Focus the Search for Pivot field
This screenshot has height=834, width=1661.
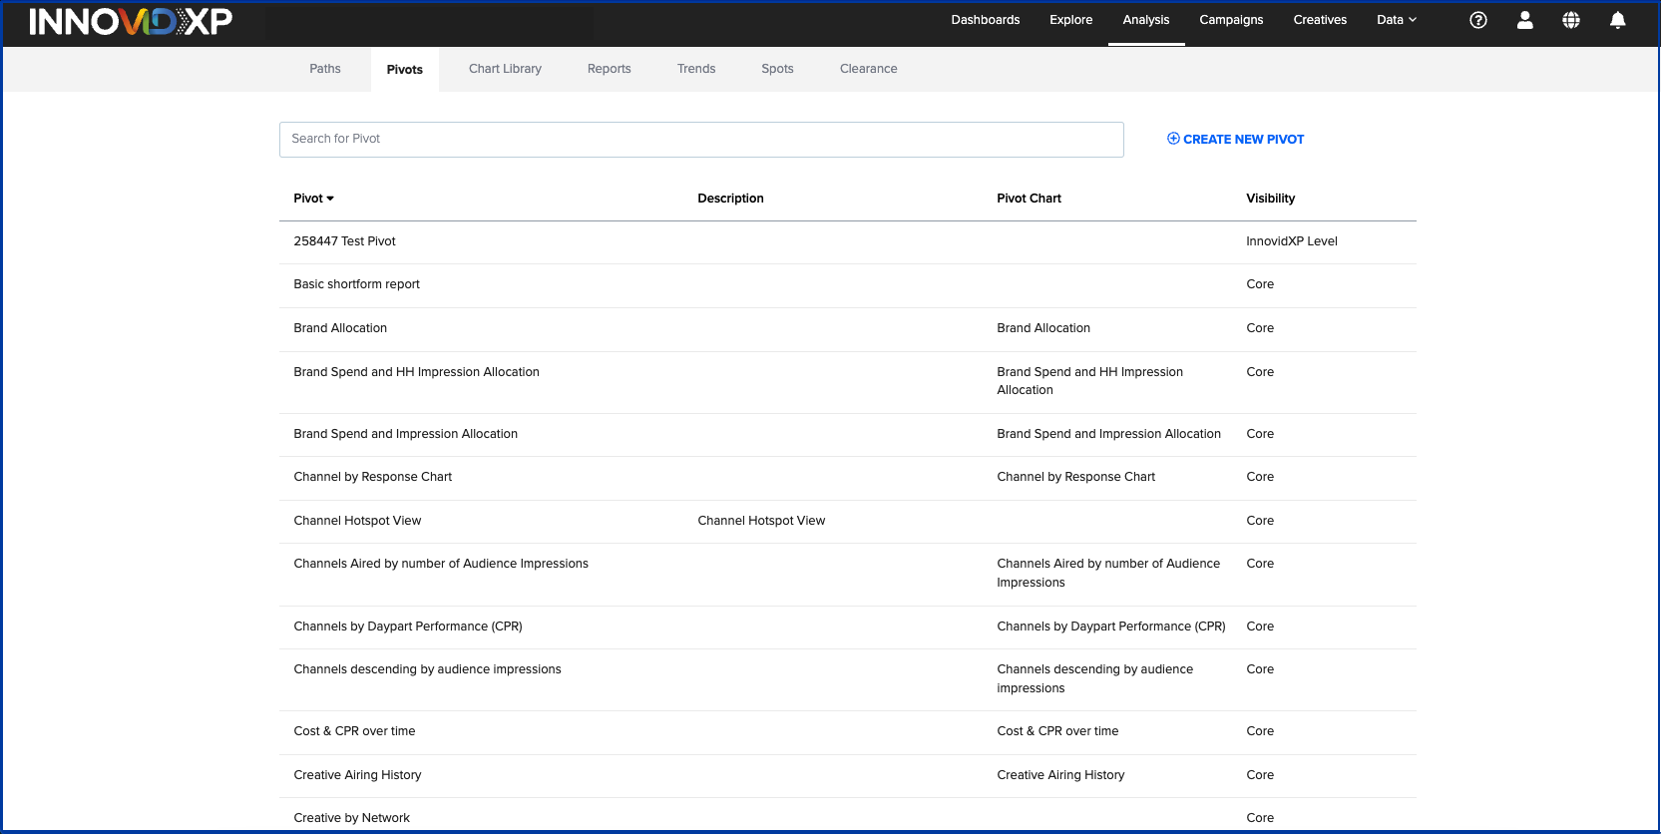pyautogui.click(x=701, y=140)
